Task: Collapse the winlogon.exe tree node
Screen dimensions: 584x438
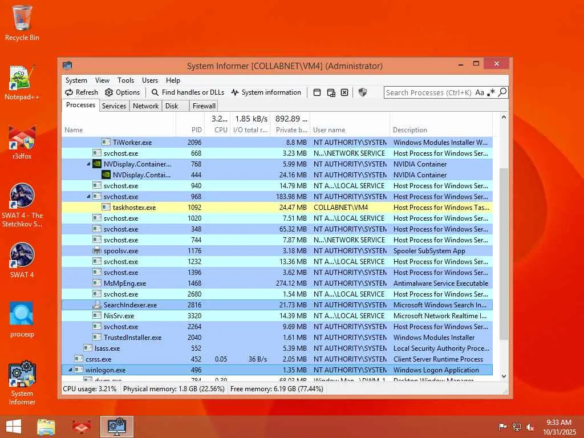Action: point(70,370)
